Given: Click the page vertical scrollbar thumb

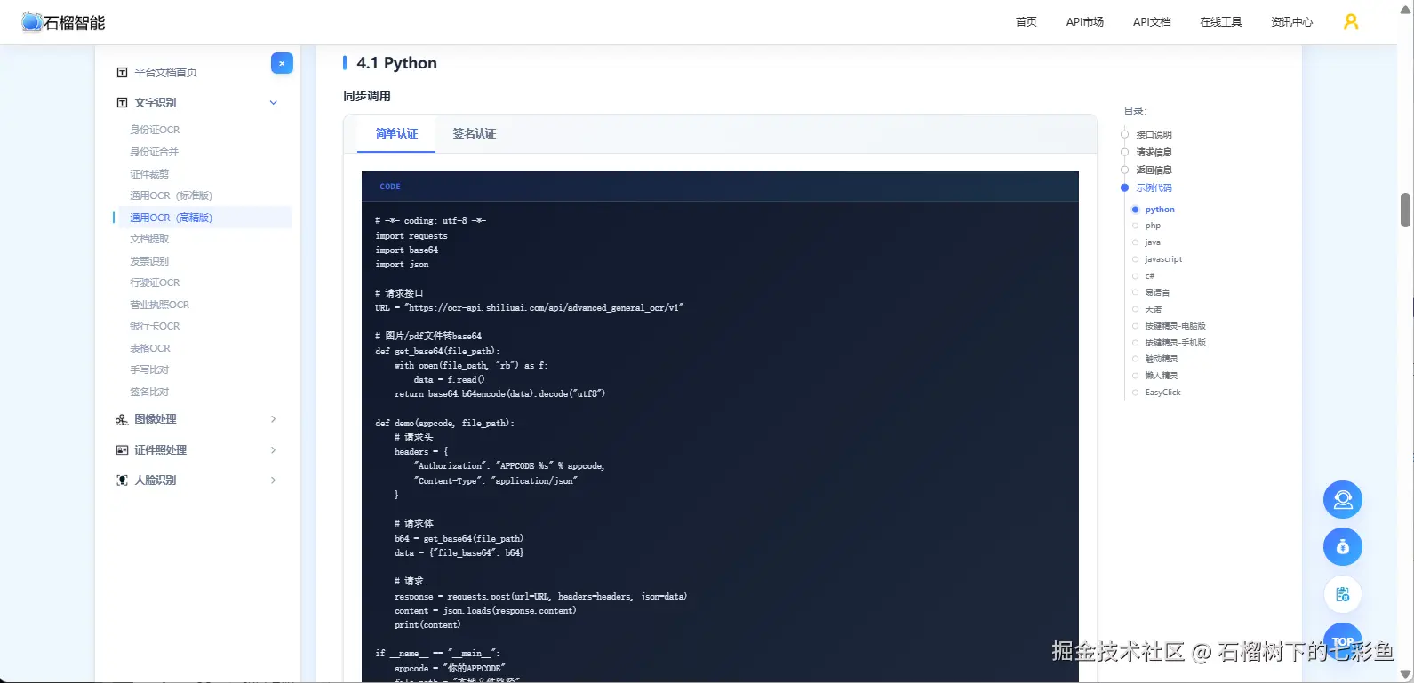Looking at the screenshot, I should (x=1405, y=210).
